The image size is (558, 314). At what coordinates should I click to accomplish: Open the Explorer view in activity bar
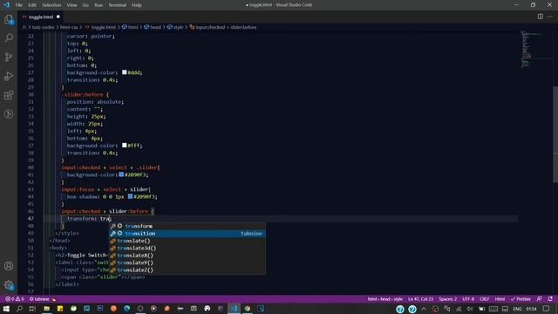point(9,19)
